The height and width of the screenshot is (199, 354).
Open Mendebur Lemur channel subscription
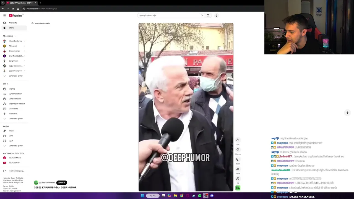pyautogui.click(x=14, y=41)
